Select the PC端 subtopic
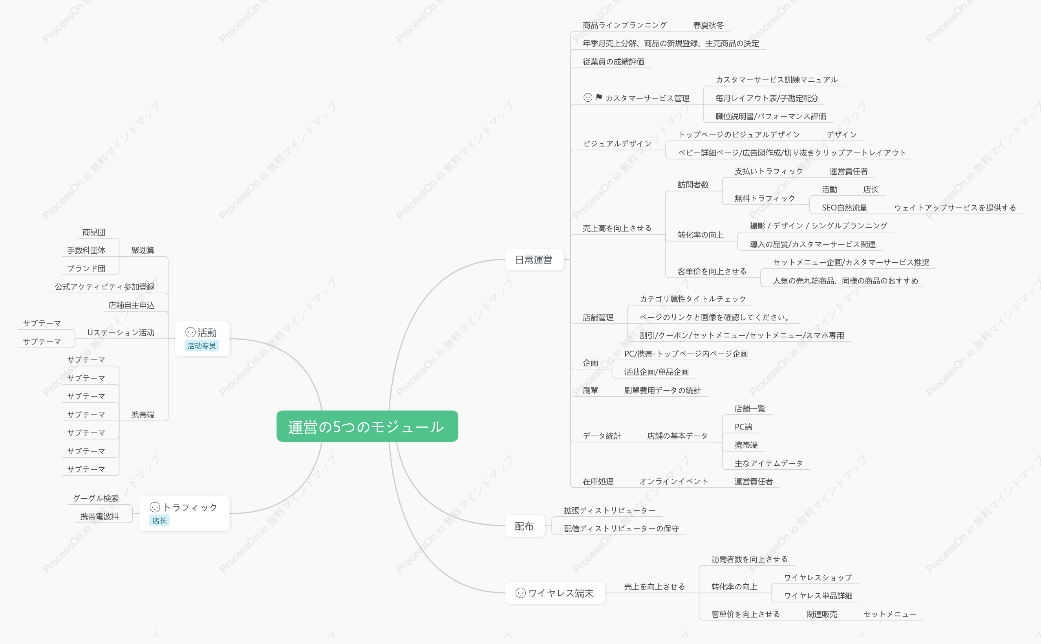This screenshot has height=644, width=1041. [x=743, y=426]
